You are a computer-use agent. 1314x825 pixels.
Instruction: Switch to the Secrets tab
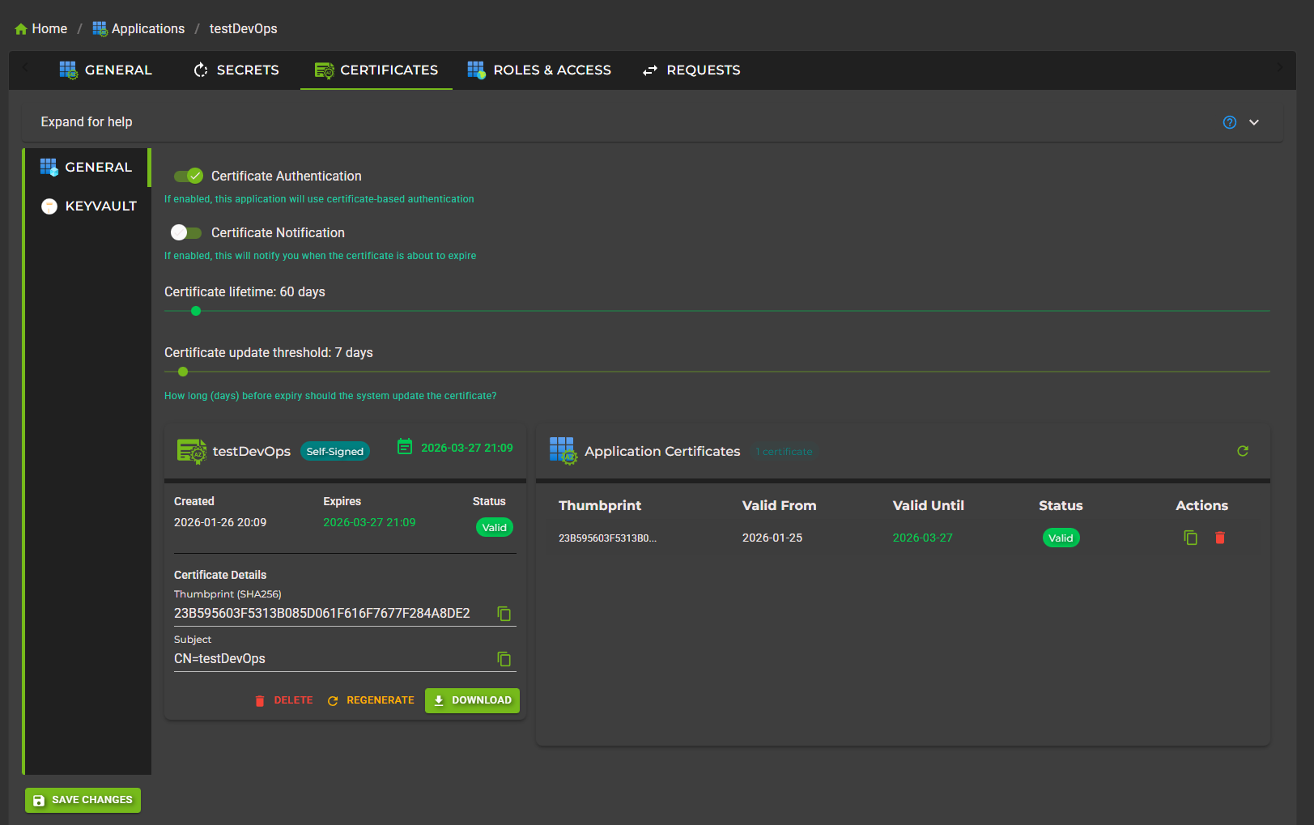pos(236,70)
